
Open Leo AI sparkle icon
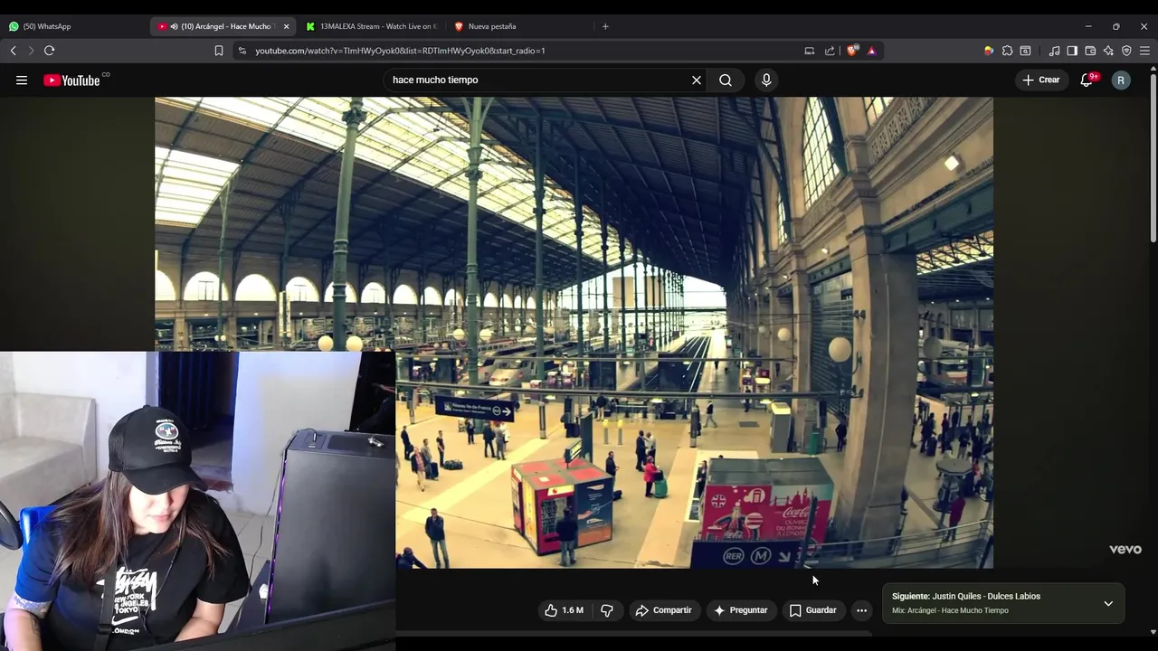point(1108,51)
